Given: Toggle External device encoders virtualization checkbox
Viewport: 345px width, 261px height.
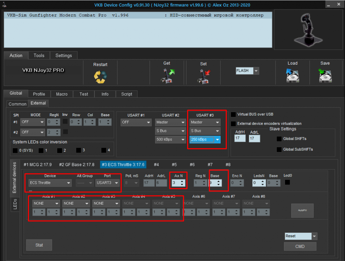Looking at the screenshot, I should (233, 124).
